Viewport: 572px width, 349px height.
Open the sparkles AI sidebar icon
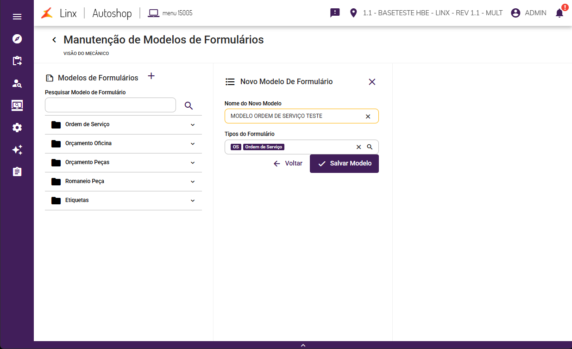pos(17,150)
